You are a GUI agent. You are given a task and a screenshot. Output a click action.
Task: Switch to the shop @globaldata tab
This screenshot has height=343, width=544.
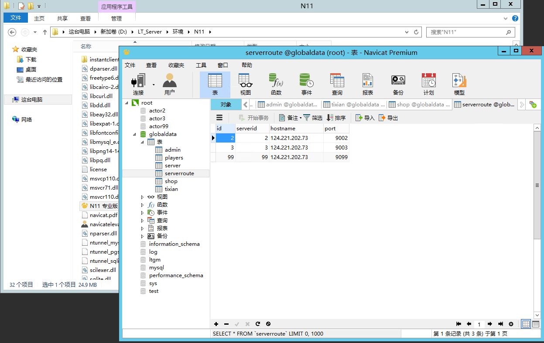pyautogui.click(x=420, y=105)
